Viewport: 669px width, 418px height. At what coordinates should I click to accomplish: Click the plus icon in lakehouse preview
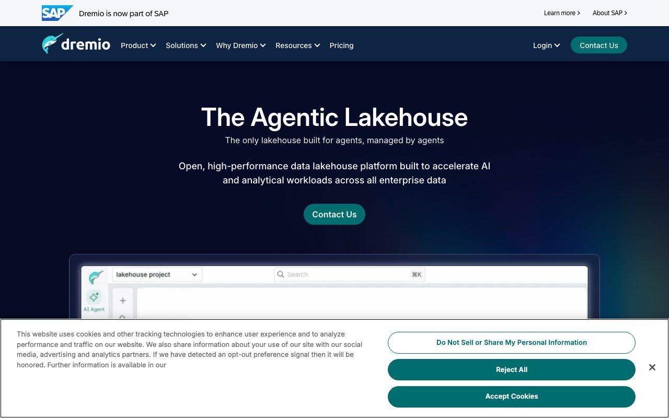[123, 300]
